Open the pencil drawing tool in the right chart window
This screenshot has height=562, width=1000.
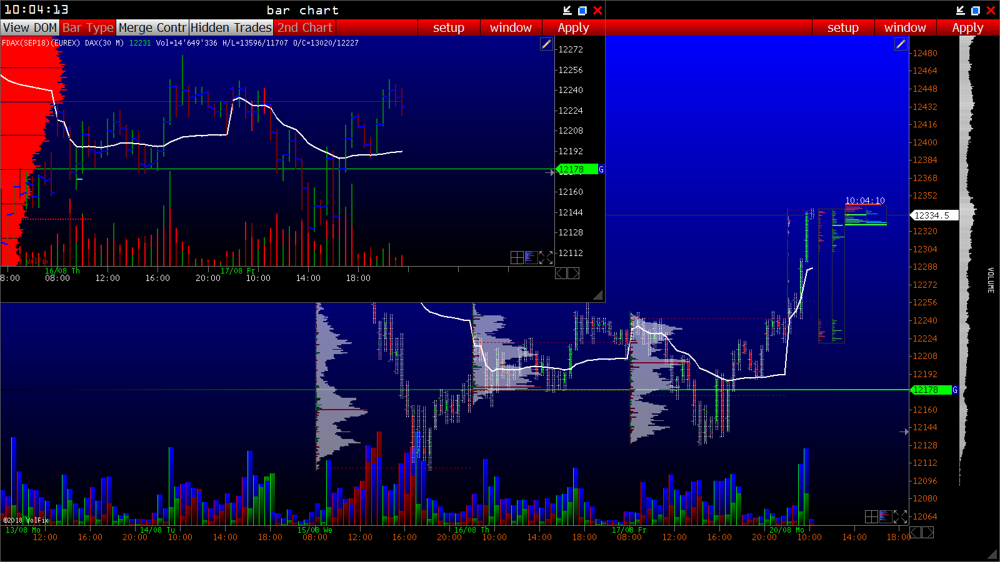(901, 44)
